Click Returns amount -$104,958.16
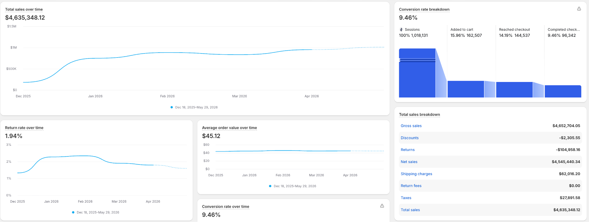This screenshot has height=222, width=589. [x=568, y=150]
